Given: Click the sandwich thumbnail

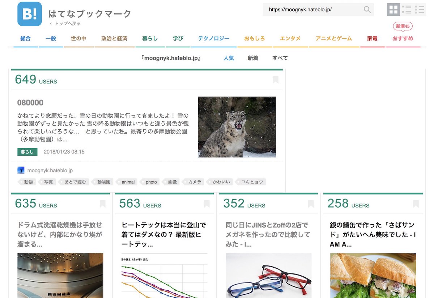Looking at the screenshot, I should 373,275.
